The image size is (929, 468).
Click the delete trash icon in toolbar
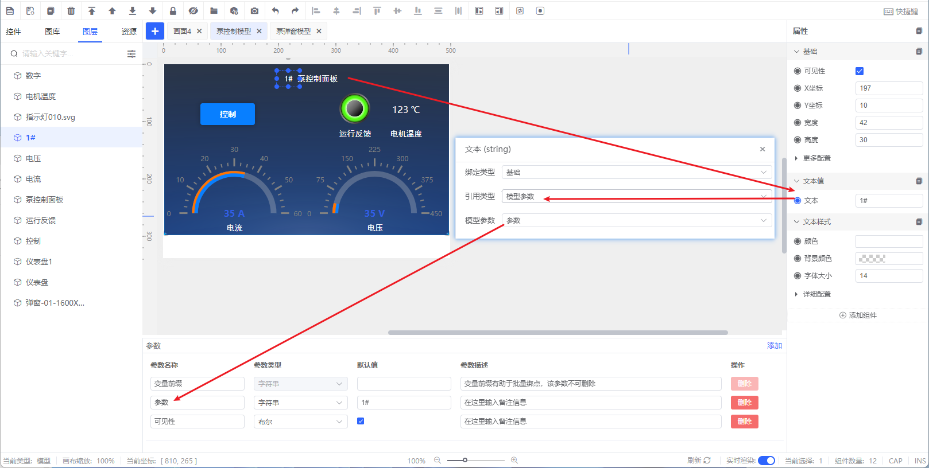pyautogui.click(x=71, y=11)
